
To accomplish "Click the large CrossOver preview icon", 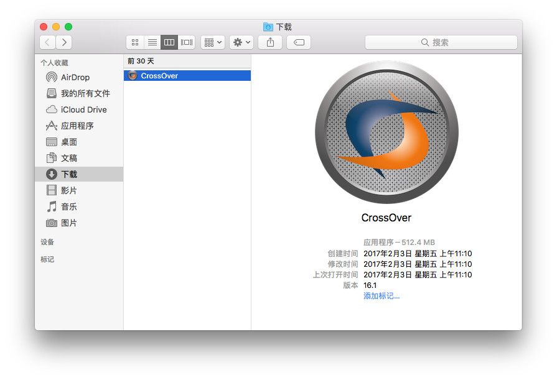I will pos(386,132).
